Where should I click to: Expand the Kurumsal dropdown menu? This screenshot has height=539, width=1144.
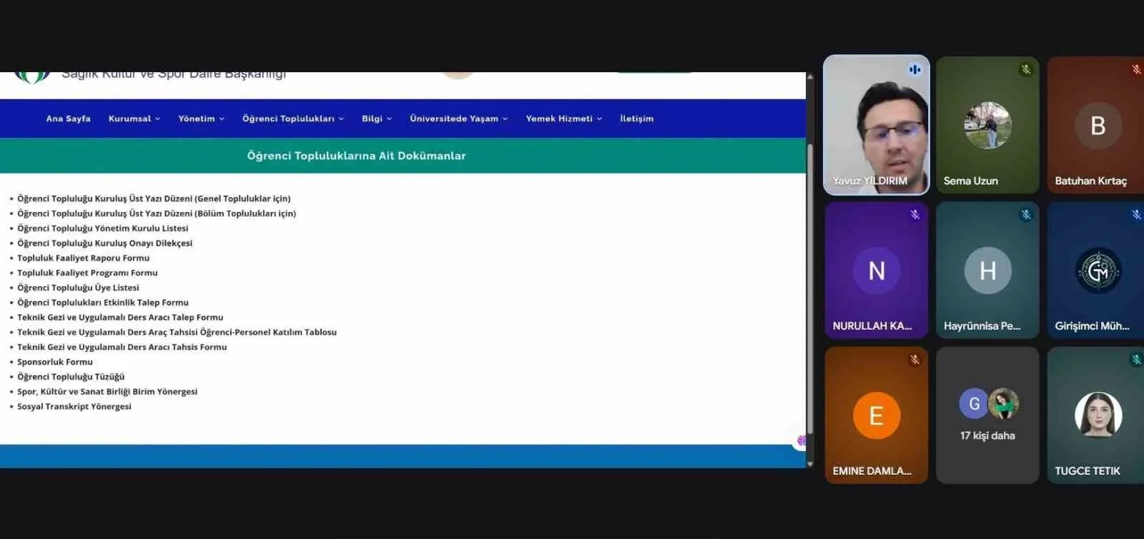point(134,119)
